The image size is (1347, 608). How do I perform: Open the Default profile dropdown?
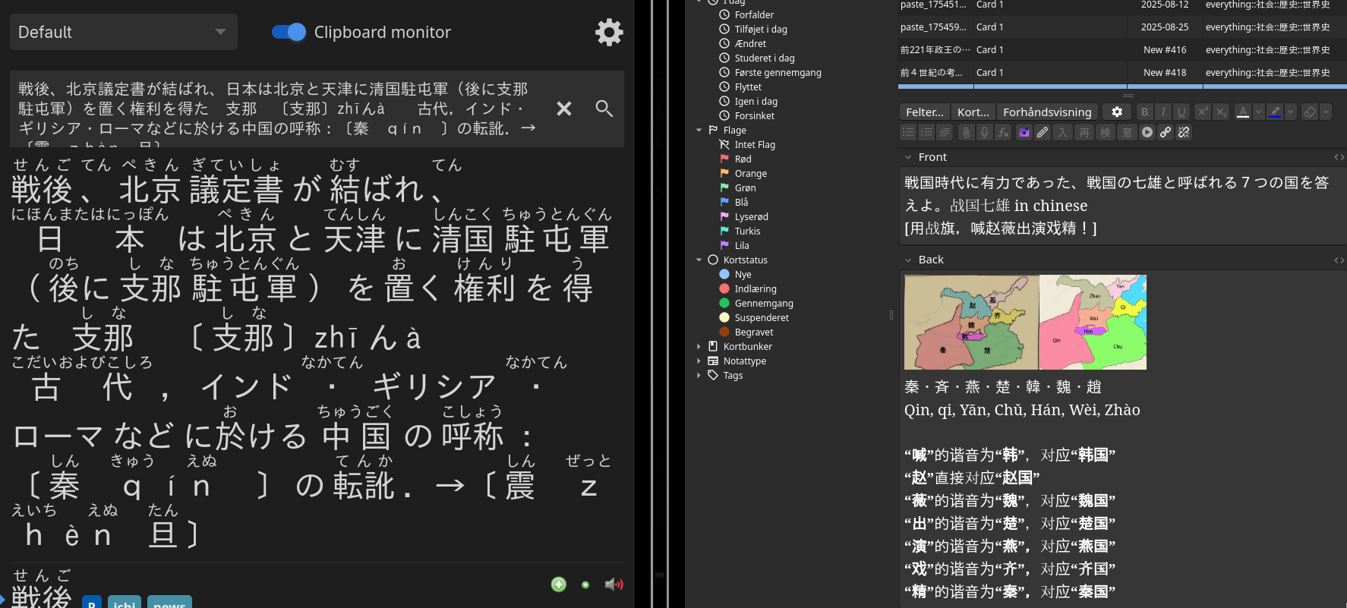point(124,32)
